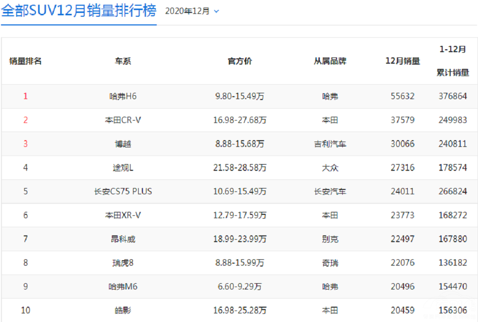Select December sales value 27316
This screenshot has width=478, height=322.
[x=402, y=167]
